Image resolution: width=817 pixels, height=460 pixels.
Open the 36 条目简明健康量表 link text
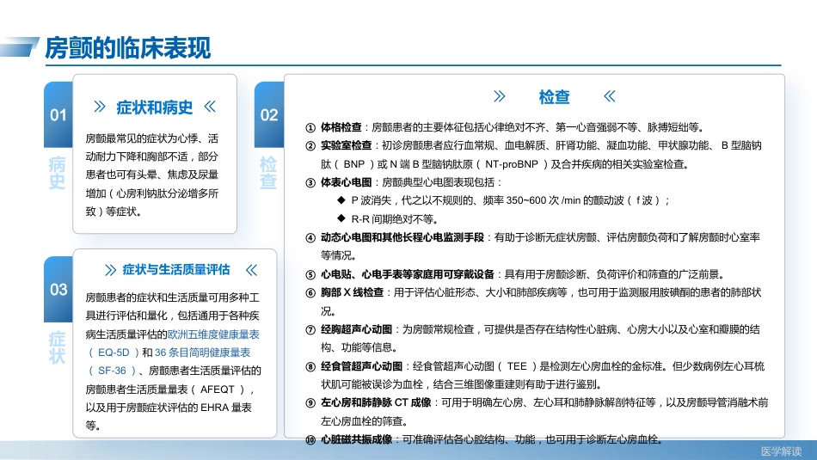pyautogui.click(x=202, y=353)
